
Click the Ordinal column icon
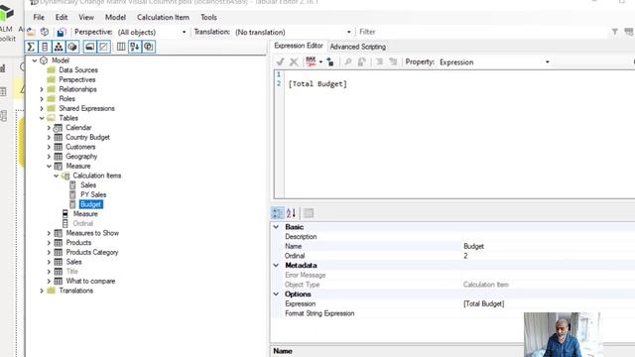(65, 223)
